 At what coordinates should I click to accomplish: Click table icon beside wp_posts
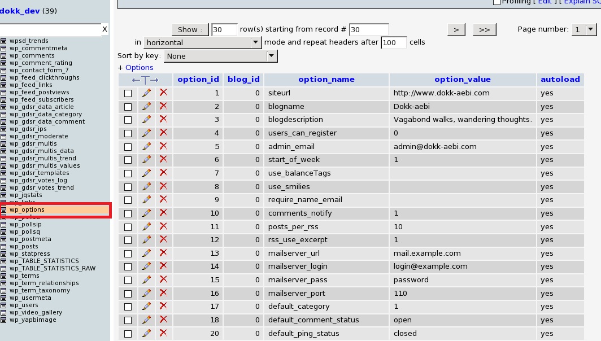[x=3, y=247]
